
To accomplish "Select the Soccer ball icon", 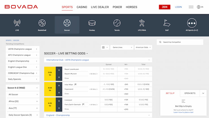I will pos(67,23).
